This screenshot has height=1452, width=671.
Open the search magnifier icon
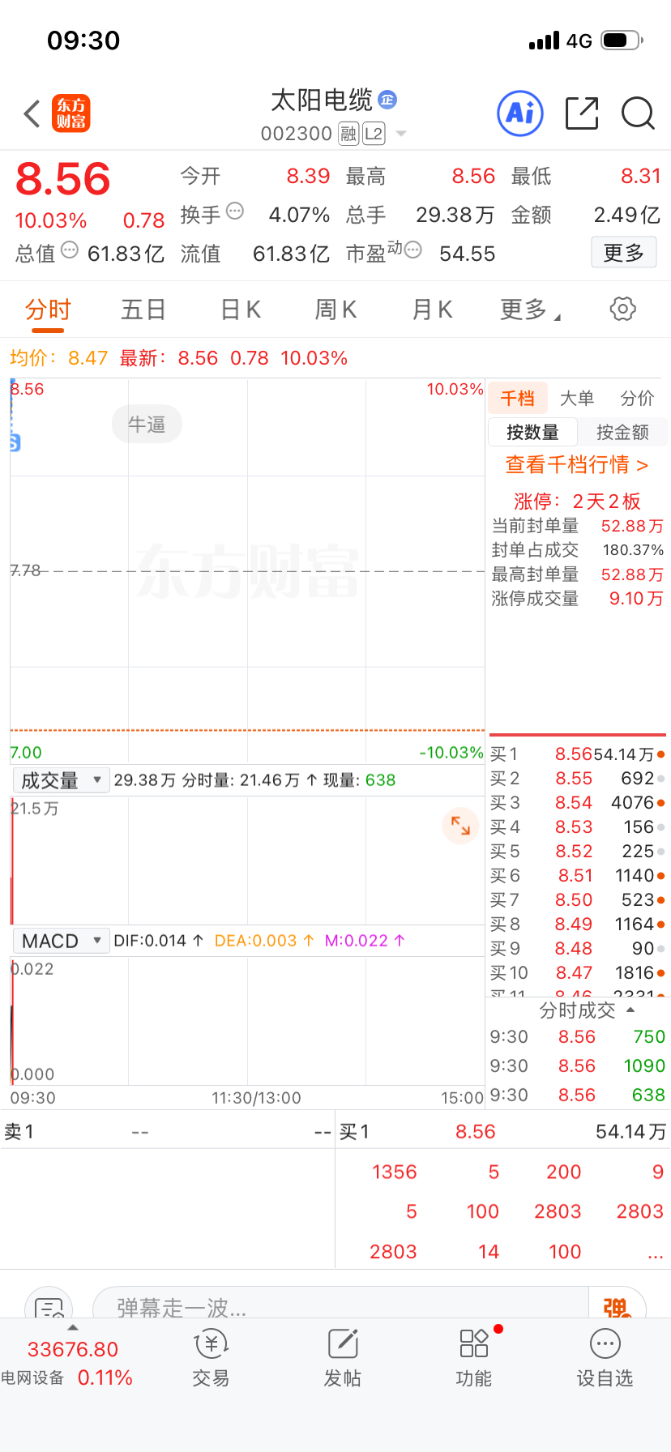(x=638, y=113)
